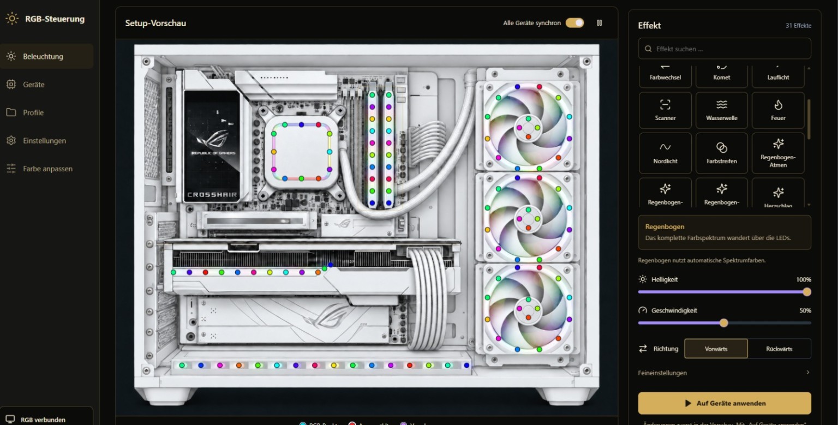Apply the Feuer flame effect
Viewport: 838px width, 425px height.
pos(778,110)
